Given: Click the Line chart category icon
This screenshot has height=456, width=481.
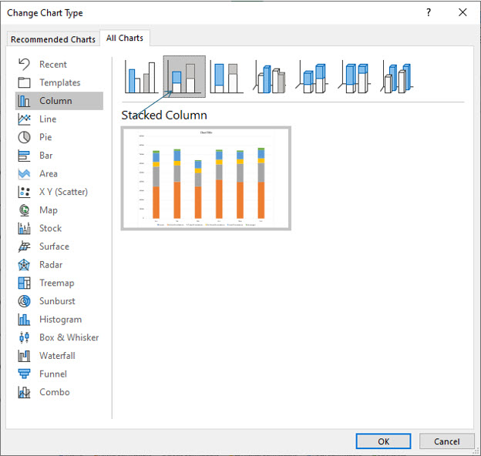Looking at the screenshot, I should click(x=24, y=119).
